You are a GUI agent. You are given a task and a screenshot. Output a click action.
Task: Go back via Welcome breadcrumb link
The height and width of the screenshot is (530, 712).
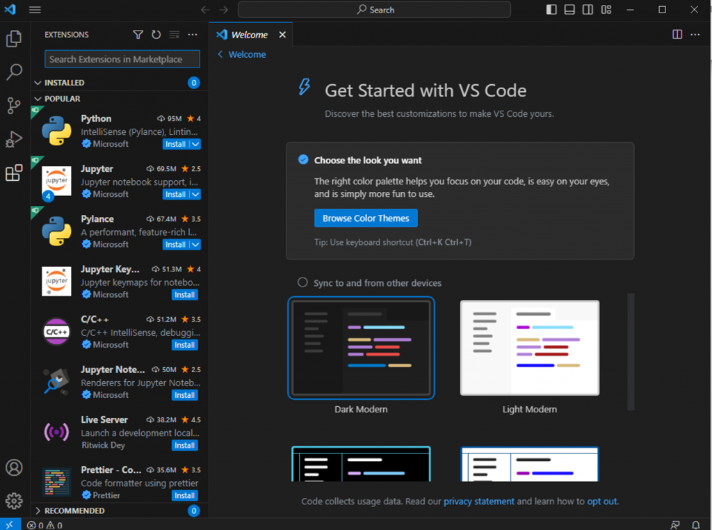tap(242, 54)
